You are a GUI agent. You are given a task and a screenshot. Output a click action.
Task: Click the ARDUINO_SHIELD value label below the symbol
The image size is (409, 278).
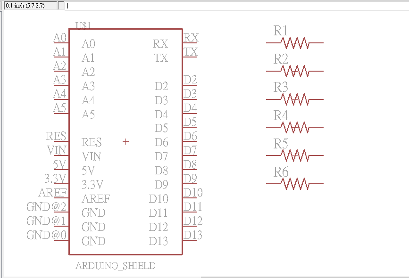116,266
